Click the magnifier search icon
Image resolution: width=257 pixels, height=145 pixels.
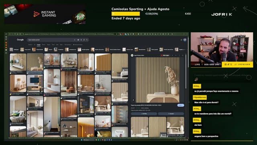(x=87, y=40)
